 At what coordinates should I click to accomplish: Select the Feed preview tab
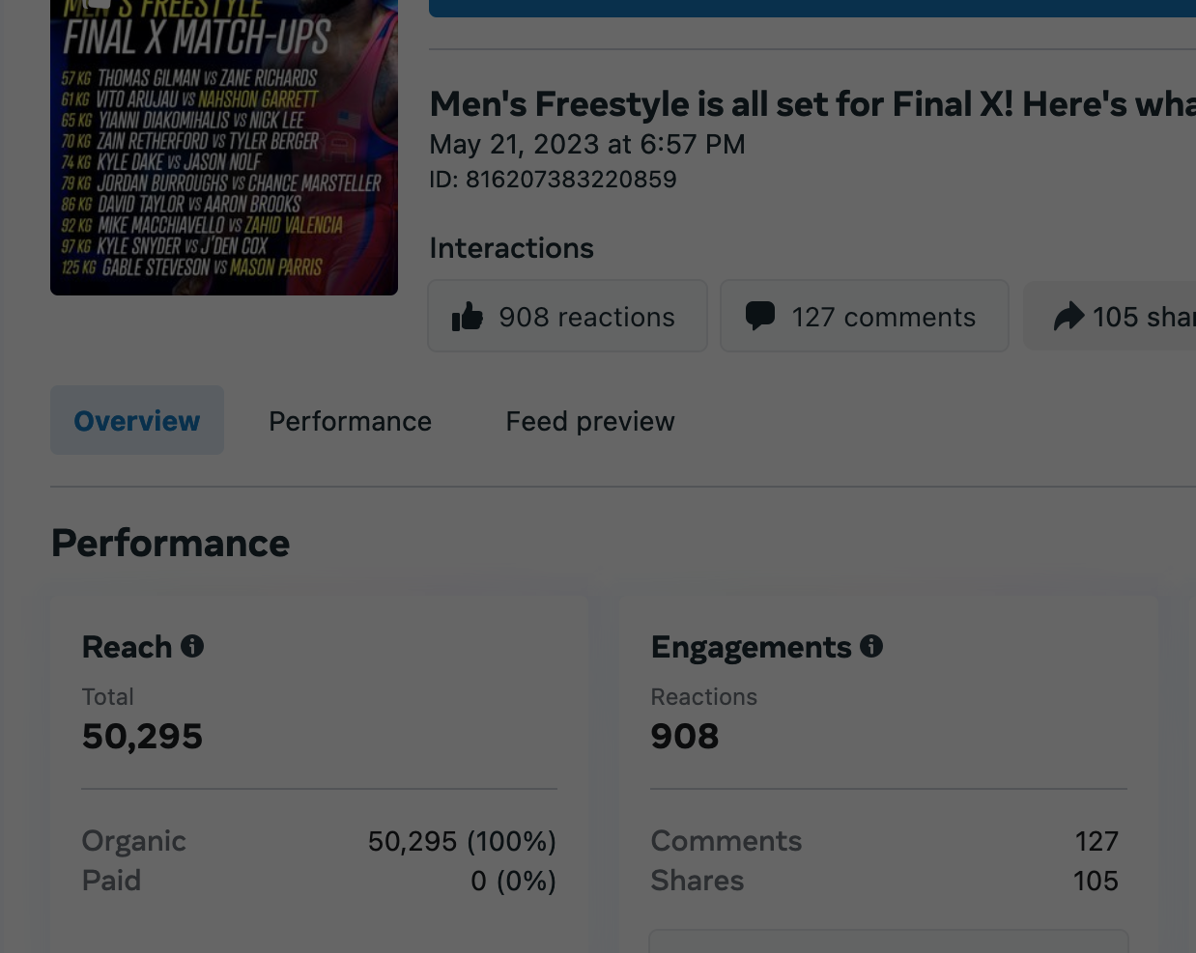pyautogui.click(x=590, y=421)
